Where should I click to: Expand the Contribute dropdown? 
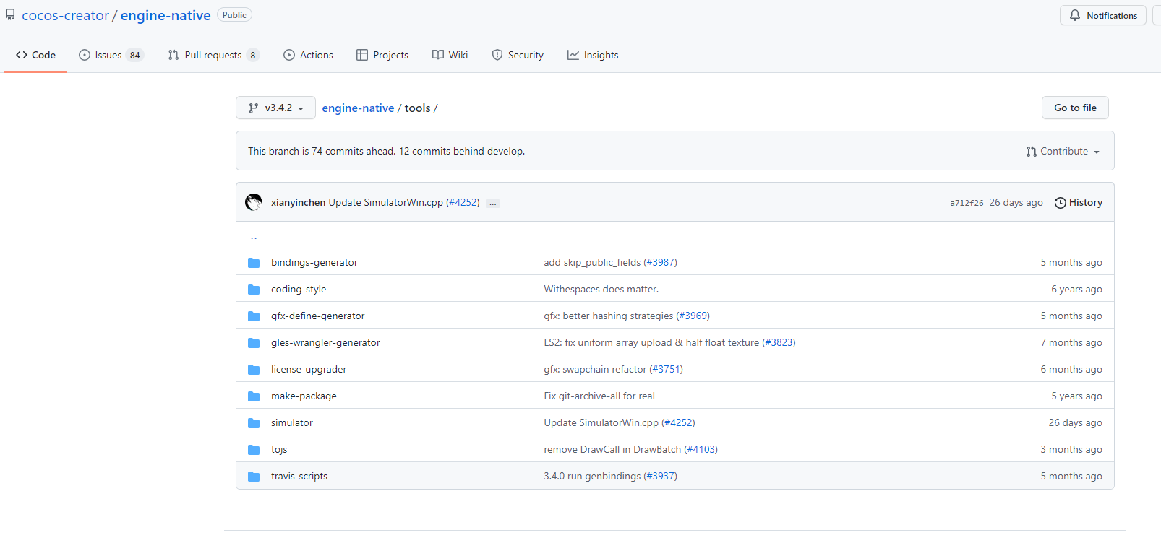[1063, 152]
